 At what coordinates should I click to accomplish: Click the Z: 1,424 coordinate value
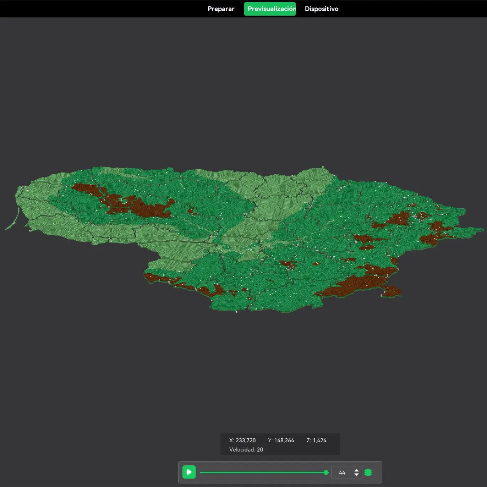click(x=317, y=440)
